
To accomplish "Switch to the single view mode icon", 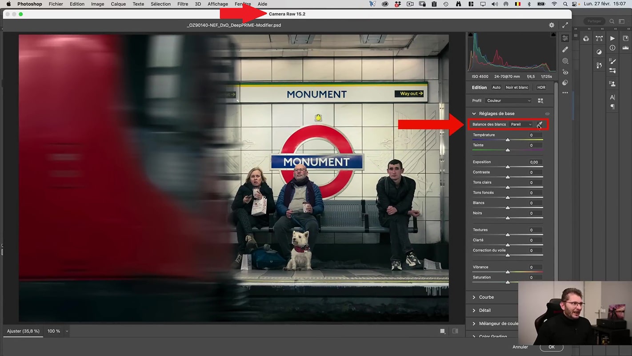I will (x=443, y=331).
